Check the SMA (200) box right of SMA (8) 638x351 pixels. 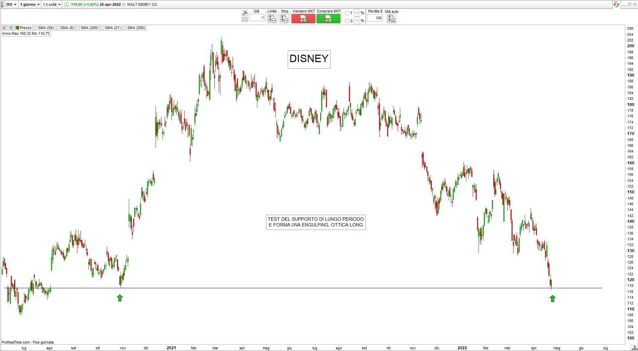pos(78,28)
